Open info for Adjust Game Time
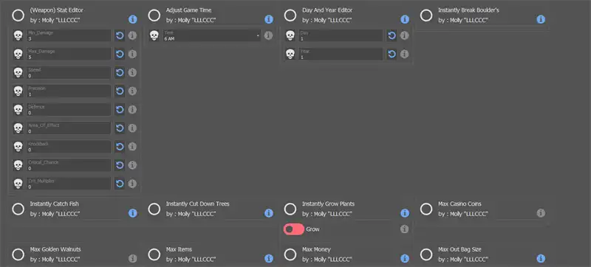 pos(268,19)
